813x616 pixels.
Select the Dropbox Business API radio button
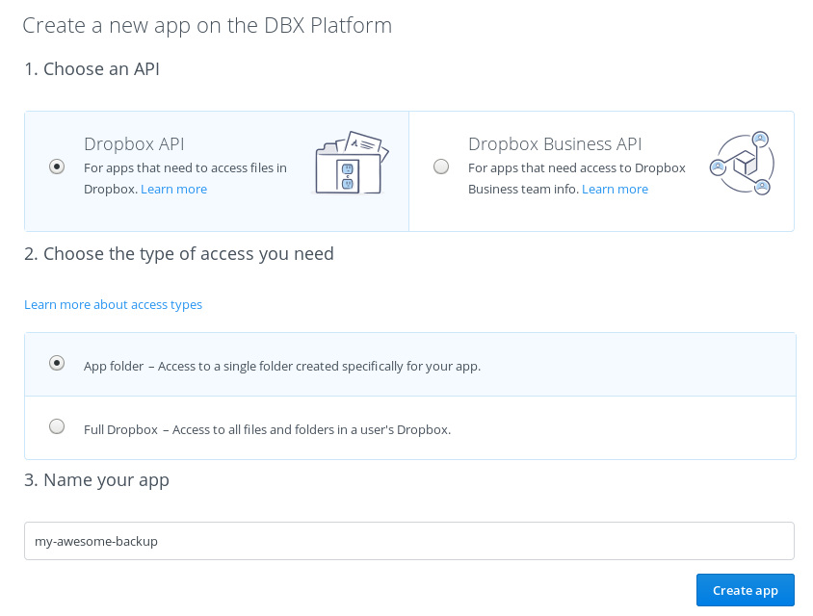441,166
